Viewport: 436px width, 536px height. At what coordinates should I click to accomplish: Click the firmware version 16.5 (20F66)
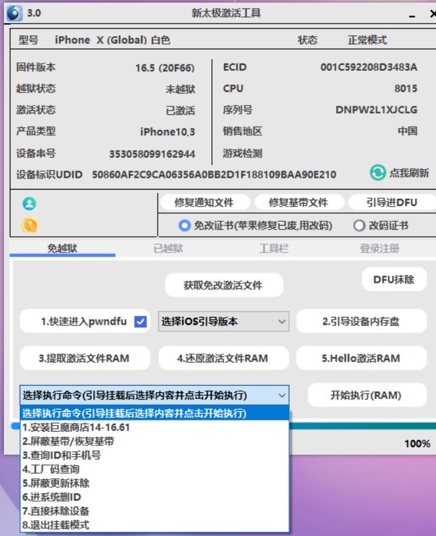pos(165,68)
